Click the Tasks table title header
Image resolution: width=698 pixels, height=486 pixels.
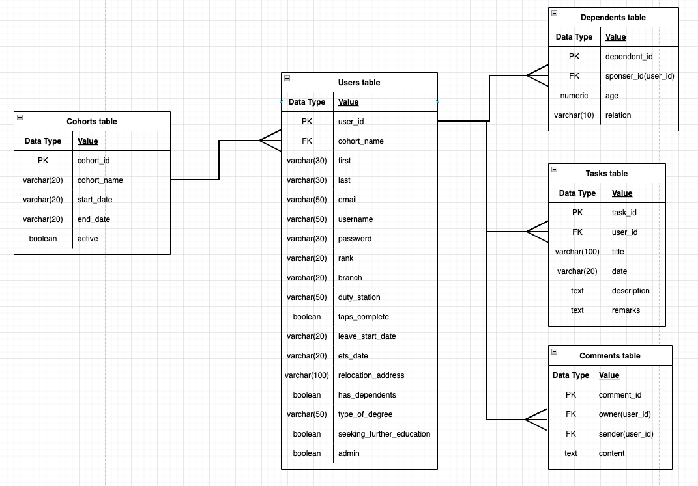[607, 174]
